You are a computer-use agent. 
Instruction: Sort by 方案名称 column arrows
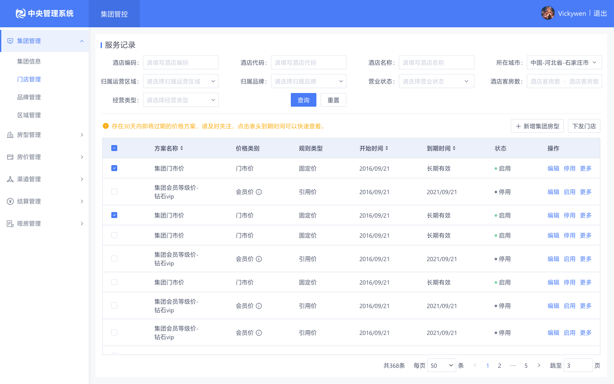coord(182,148)
